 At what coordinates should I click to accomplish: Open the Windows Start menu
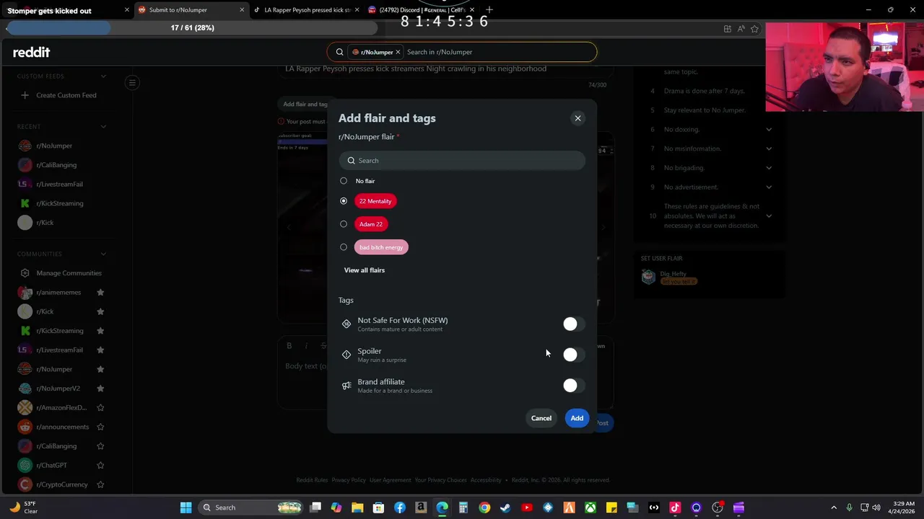click(186, 507)
